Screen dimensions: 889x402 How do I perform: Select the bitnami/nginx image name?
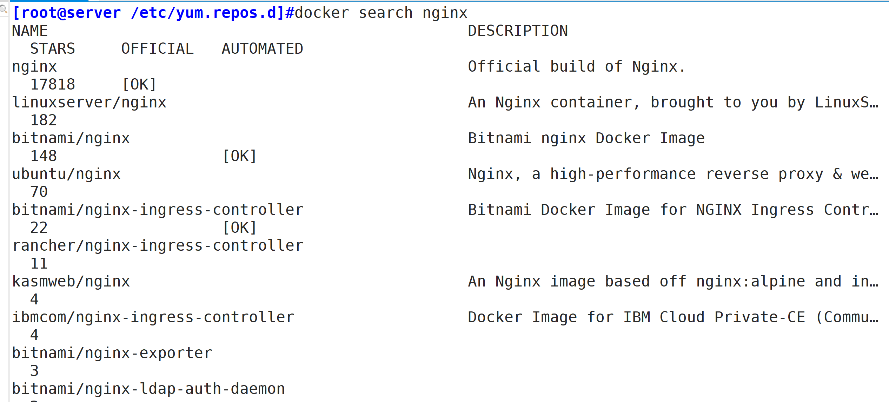click(71, 138)
